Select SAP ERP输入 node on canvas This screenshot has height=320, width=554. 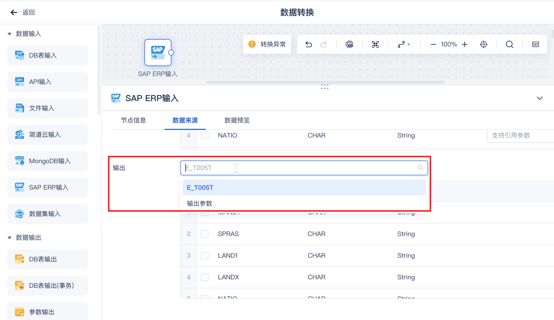158,53
